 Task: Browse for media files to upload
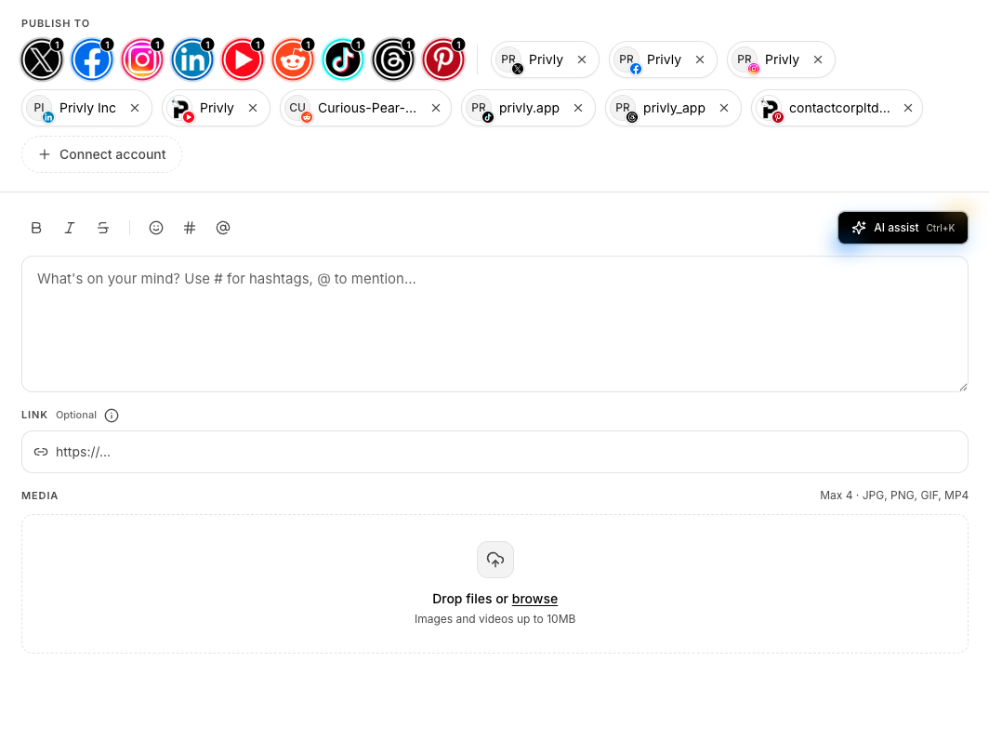pyautogui.click(x=534, y=599)
